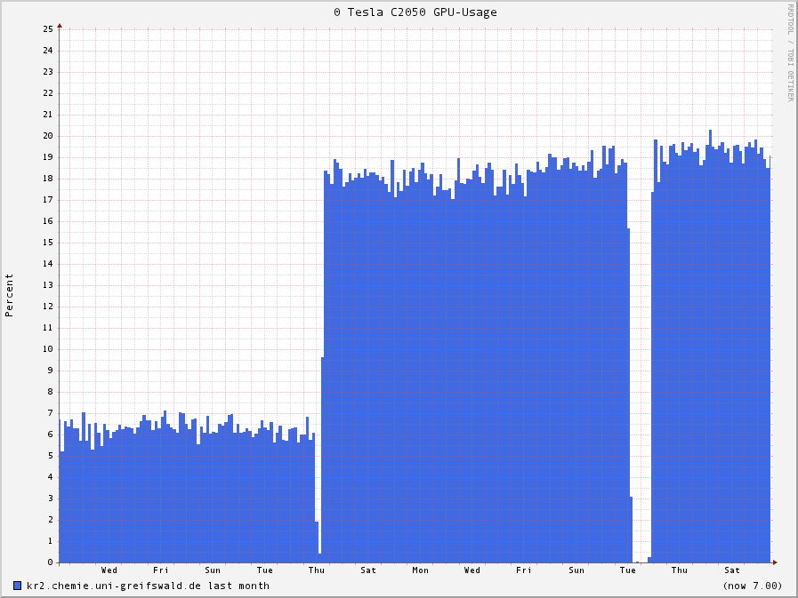Click the "(now 7.00)" current value text
The width and height of the screenshot is (798, 598).
[x=753, y=586]
